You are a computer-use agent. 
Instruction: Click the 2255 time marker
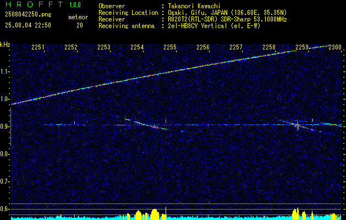tap(170, 47)
